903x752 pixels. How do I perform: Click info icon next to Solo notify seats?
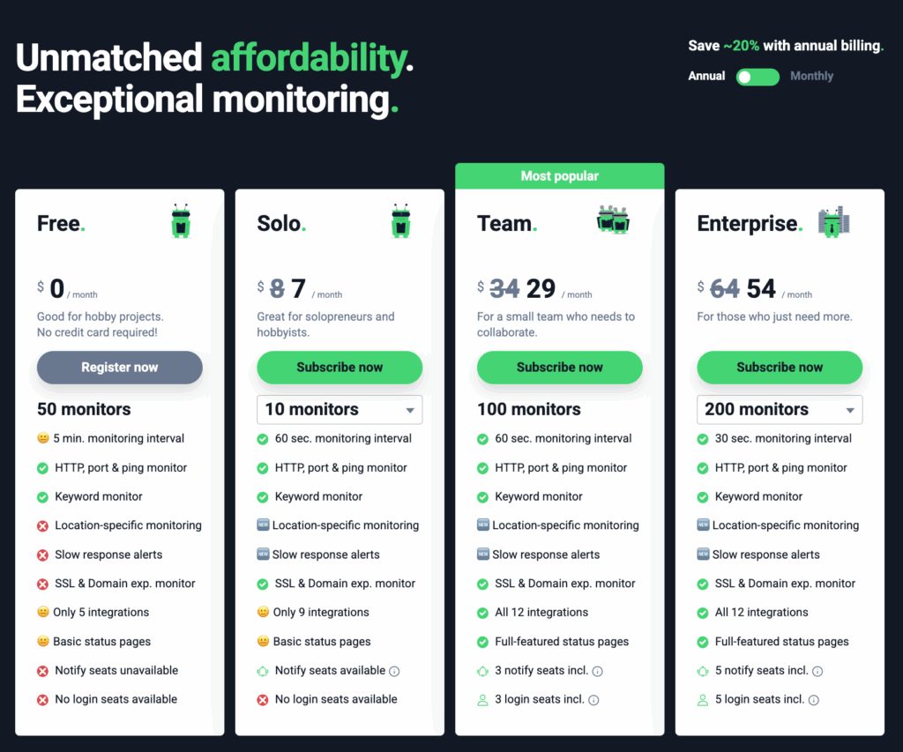coord(394,672)
